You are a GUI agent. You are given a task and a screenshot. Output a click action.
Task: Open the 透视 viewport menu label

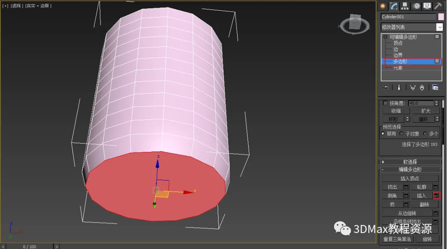click(17, 6)
